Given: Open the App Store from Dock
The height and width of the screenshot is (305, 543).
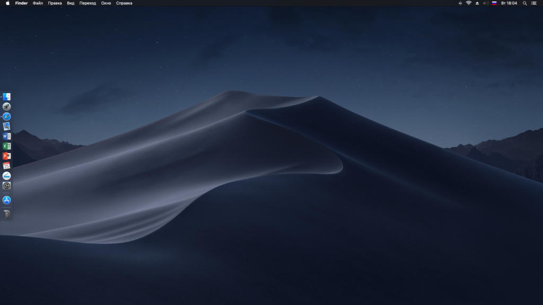Looking at the screenshot, I should (x=6, y=200).
